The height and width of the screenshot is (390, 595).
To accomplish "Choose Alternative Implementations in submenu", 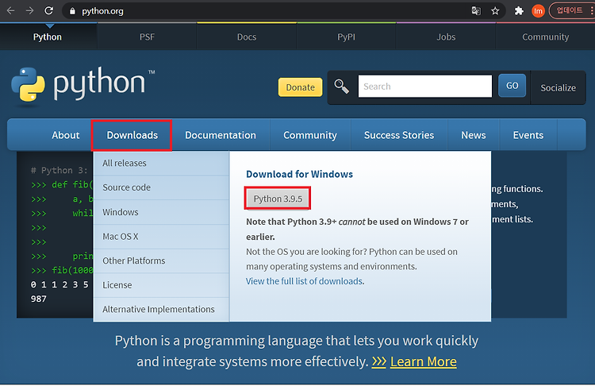I will point(161,310).
